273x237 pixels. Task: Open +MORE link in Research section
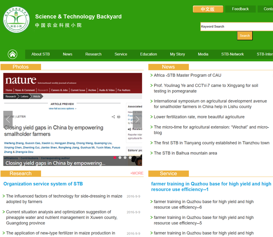[137, 173]
